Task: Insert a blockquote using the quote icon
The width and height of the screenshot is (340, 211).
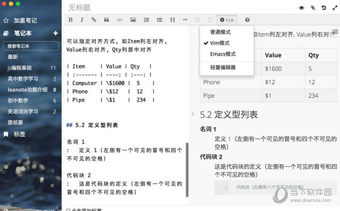Action: coord(107,20)
